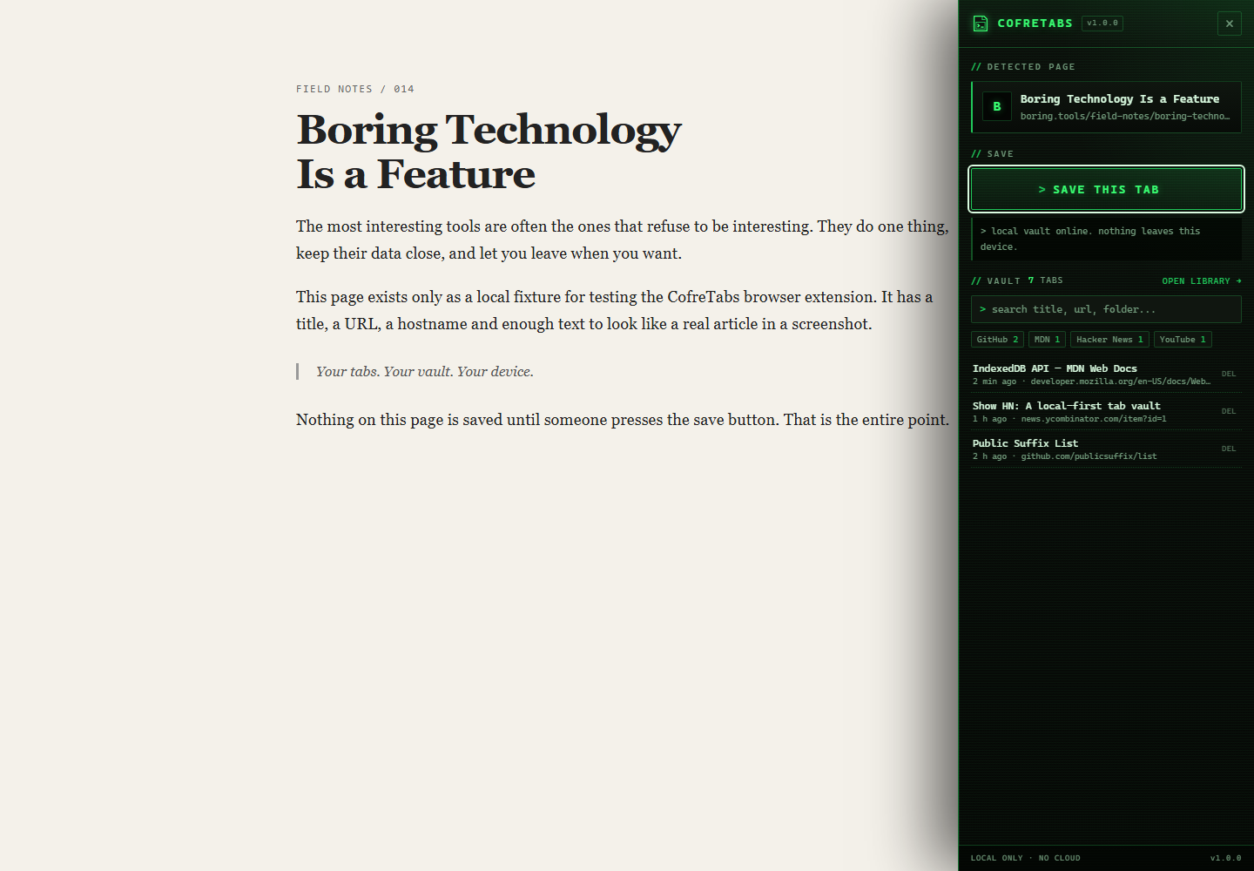Close the CofreTabs side panel
This screenshot has height=871, width=1254.
1229,24
